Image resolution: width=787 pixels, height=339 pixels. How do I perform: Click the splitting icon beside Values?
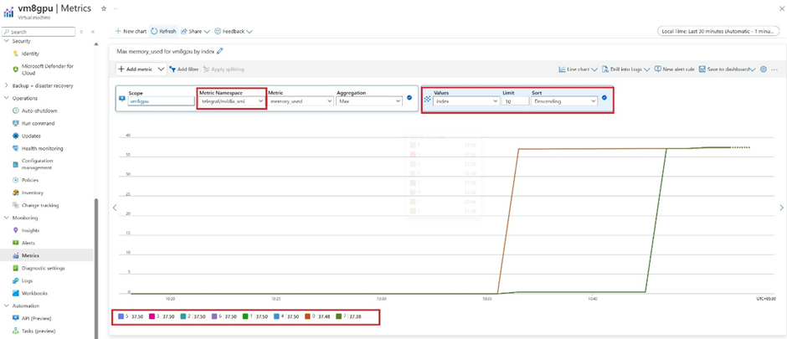coord(428,98)
